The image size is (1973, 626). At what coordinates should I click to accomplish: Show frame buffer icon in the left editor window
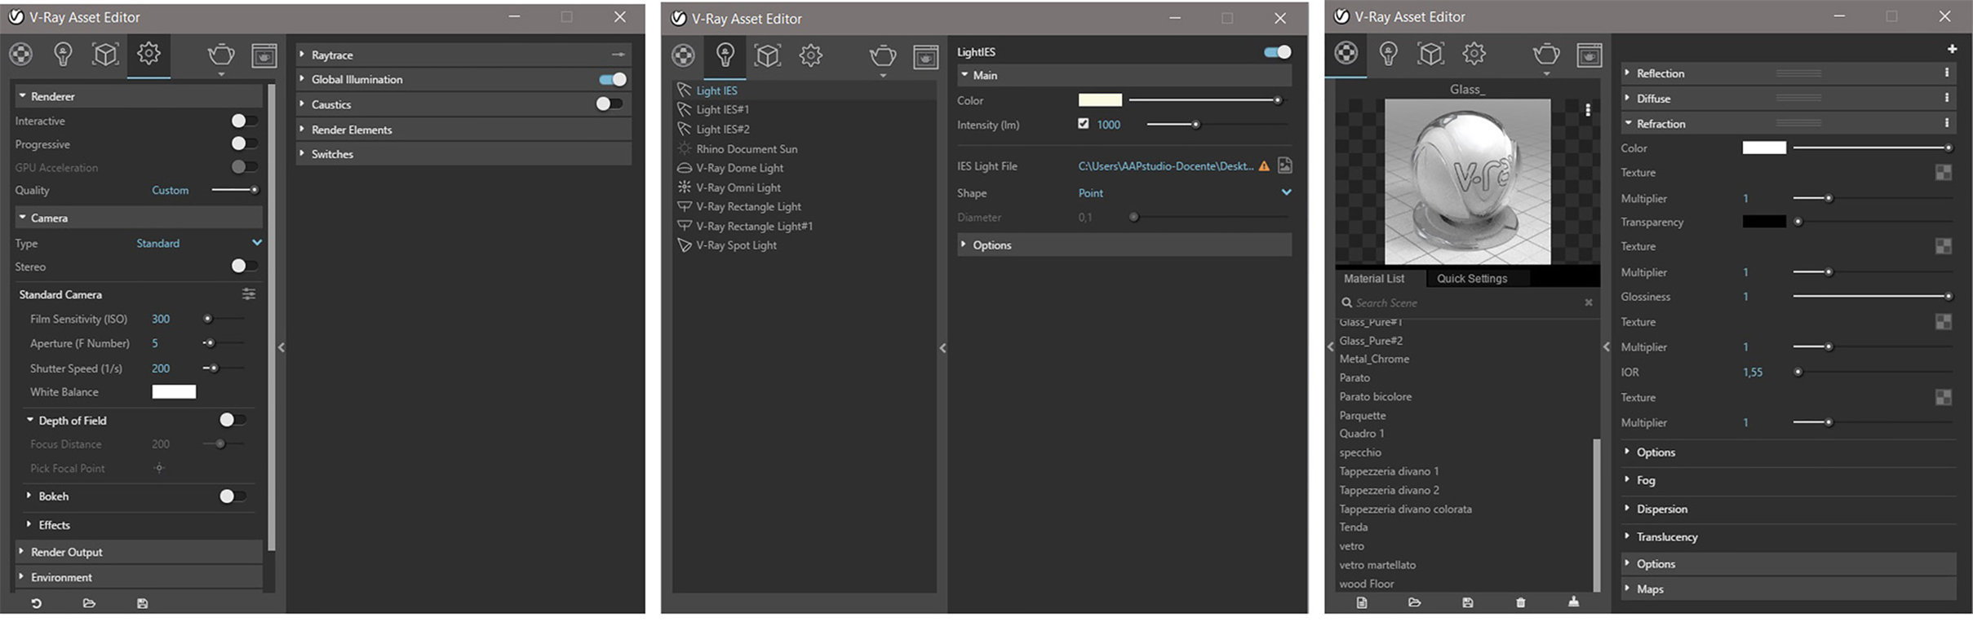click(x=264, y=55)
